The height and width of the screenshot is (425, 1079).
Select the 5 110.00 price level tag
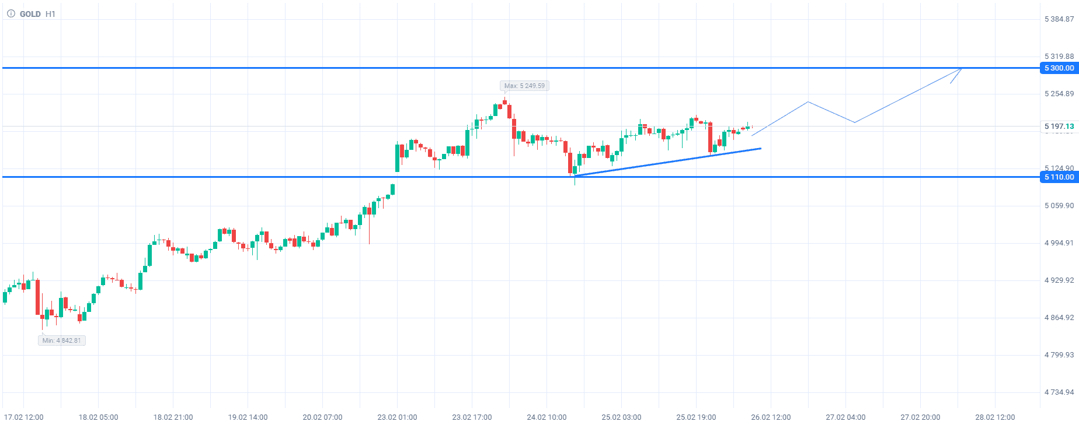tap(1059, 177)
